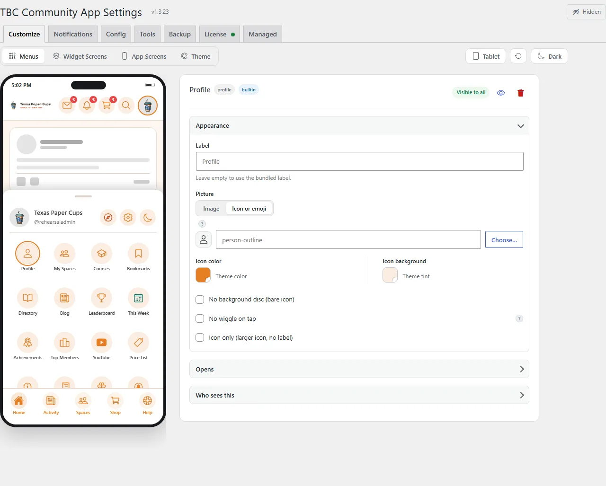Image resolution: width=606 pixels, height=486 pixels.
Task: Click the Choose... icon button
Action: point(504,240)
